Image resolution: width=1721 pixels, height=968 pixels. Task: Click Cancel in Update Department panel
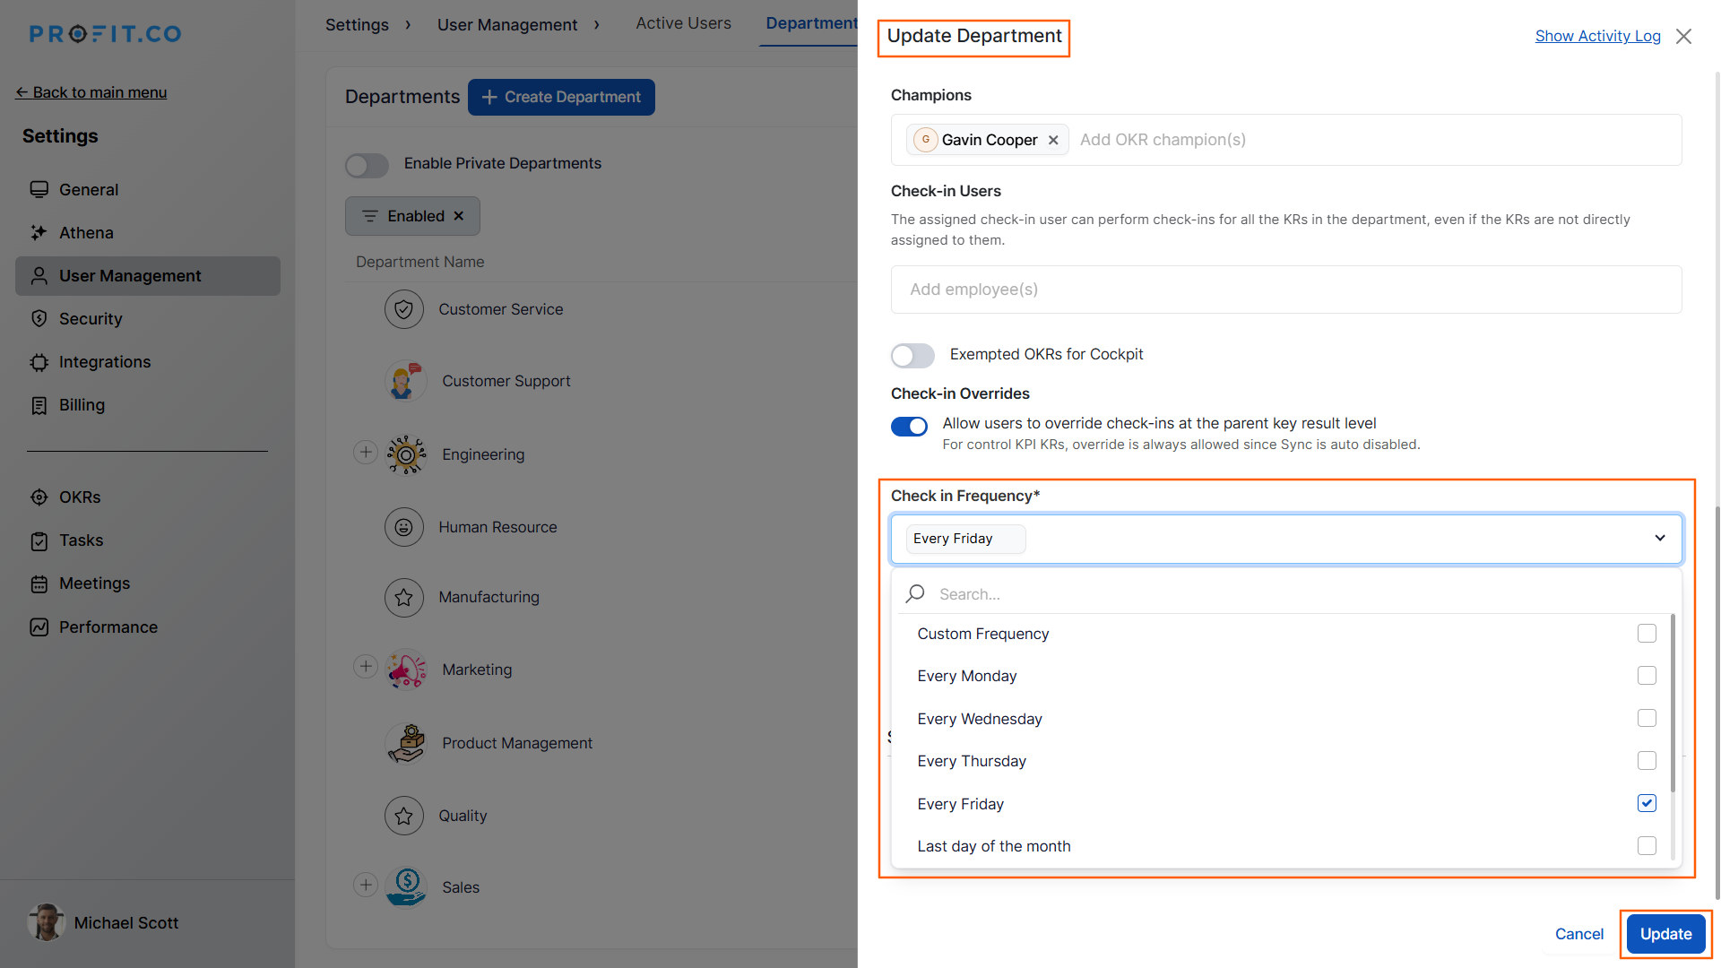[1578, 934]
